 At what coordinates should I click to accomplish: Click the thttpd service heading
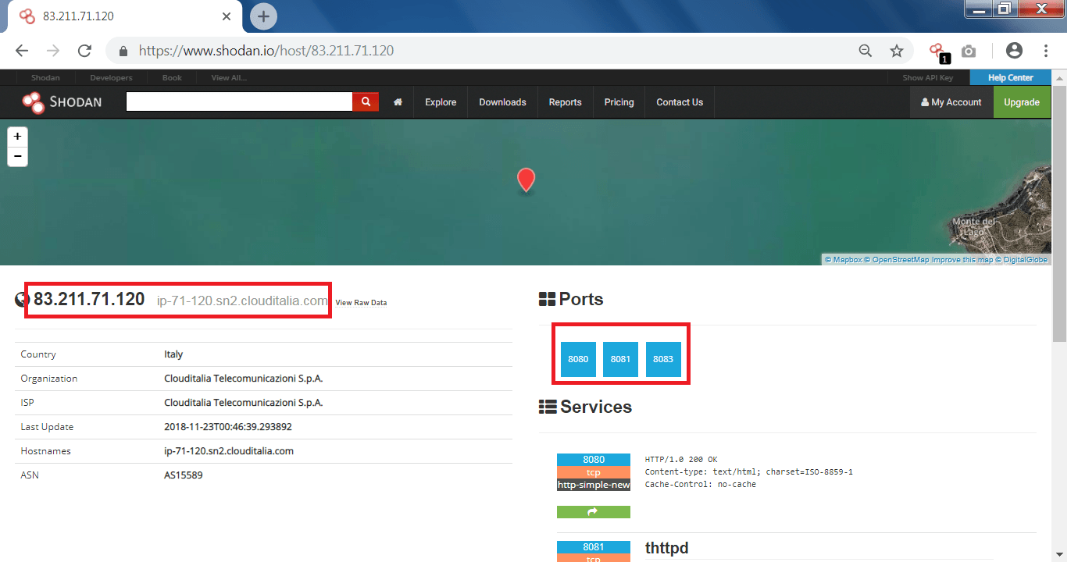[667, 548]
